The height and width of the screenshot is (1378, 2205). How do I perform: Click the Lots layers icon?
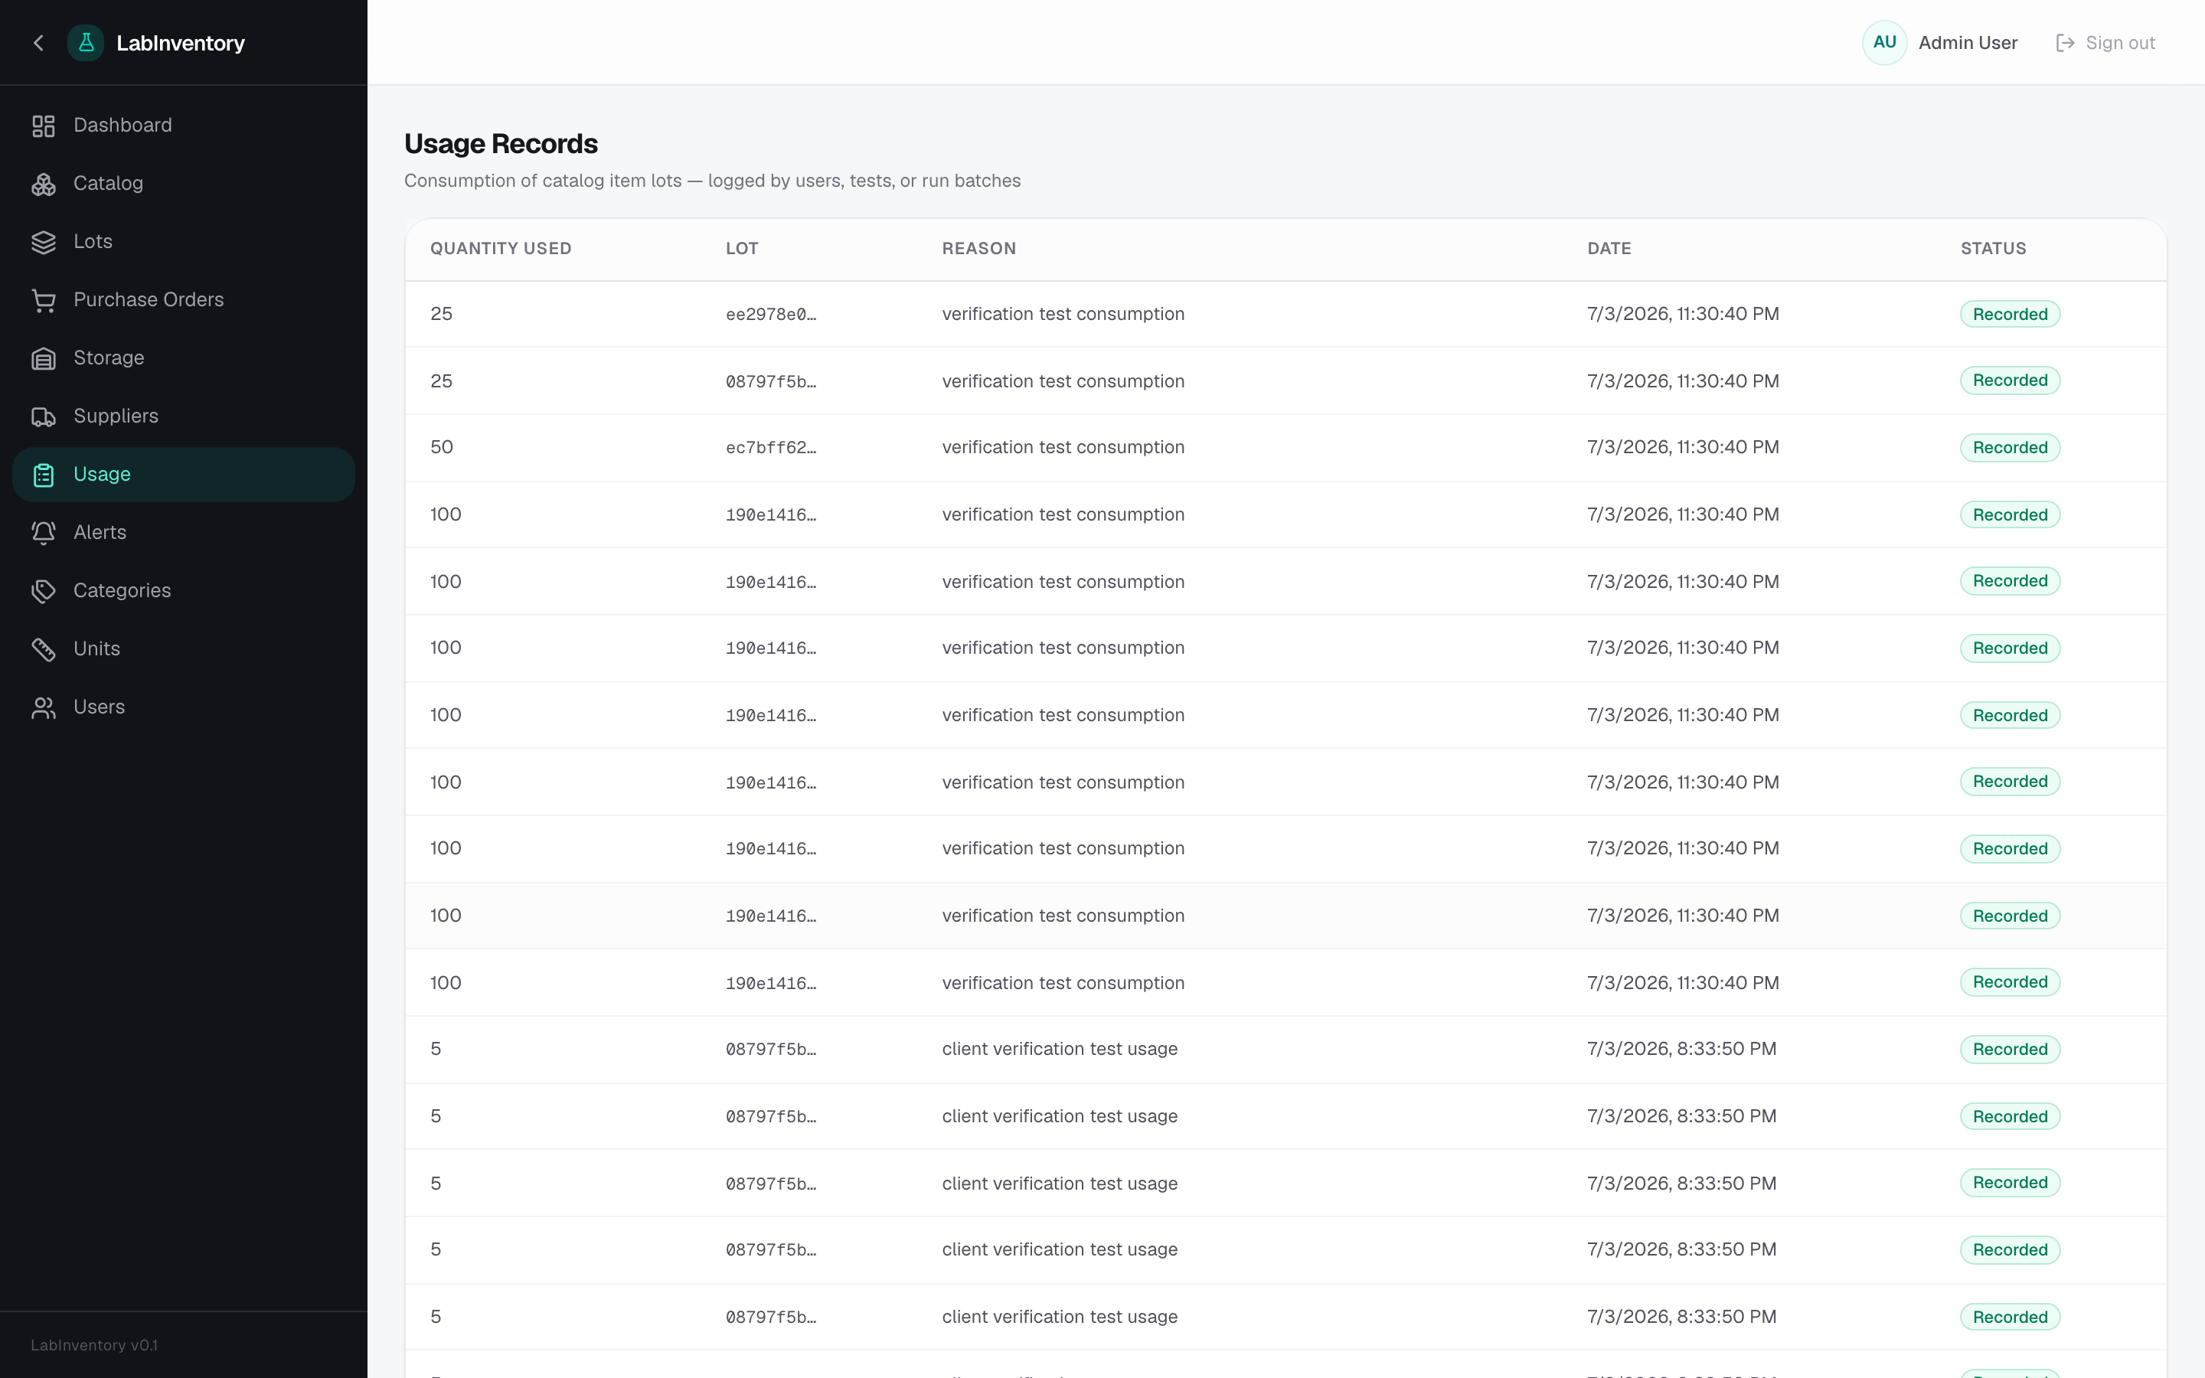pyautogui.click(x=44, y=243)
